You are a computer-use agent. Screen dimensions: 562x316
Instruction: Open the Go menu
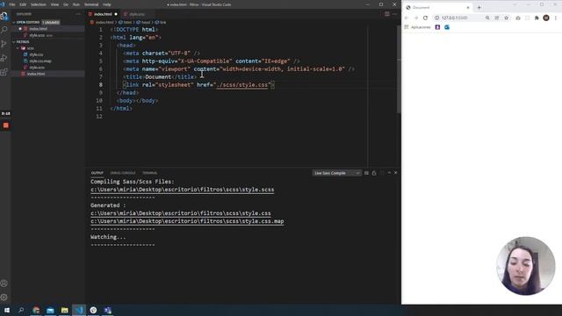(66, 4)
